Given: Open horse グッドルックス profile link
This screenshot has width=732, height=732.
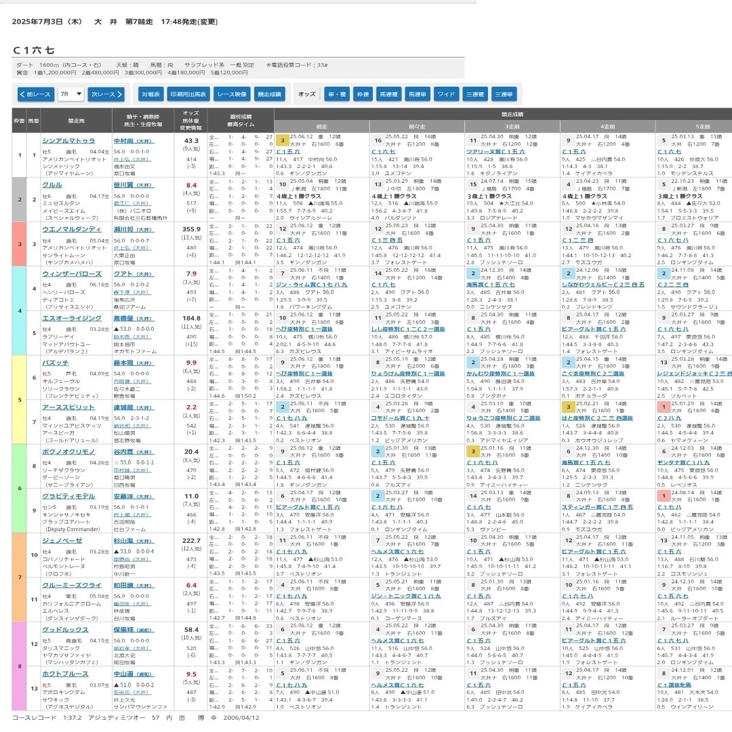Looking at the screenshot, I should (65, 629).
